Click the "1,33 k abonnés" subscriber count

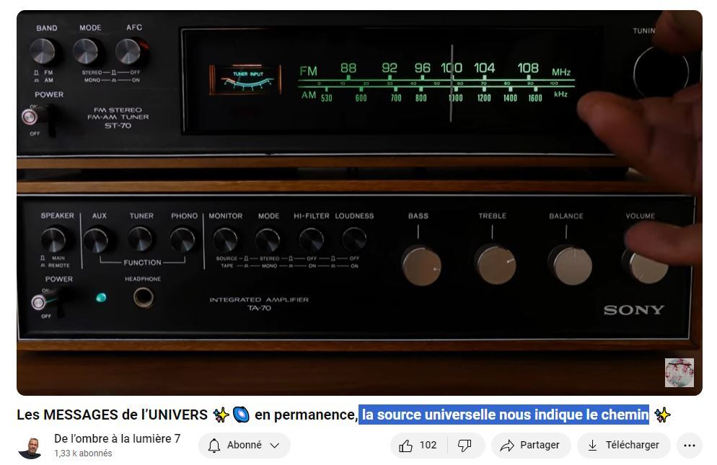click(x=83, y=453)
